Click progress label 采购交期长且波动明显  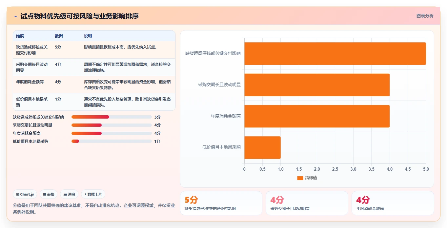click(x=32, y=125)
